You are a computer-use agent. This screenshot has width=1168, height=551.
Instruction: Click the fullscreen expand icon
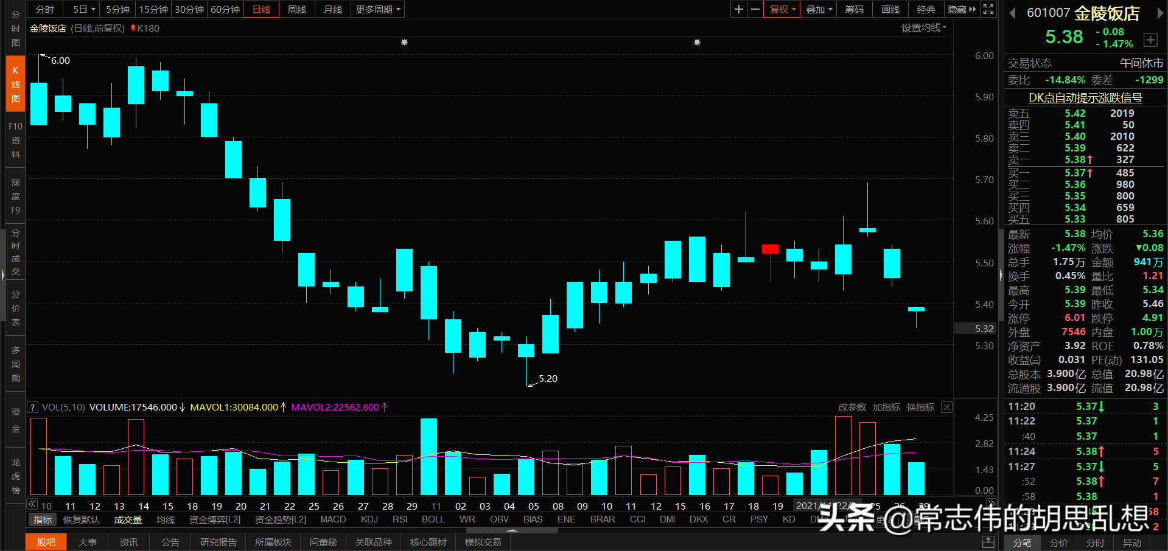988,9
